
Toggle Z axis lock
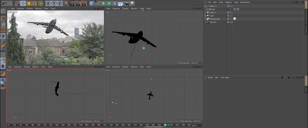[60, 3]
